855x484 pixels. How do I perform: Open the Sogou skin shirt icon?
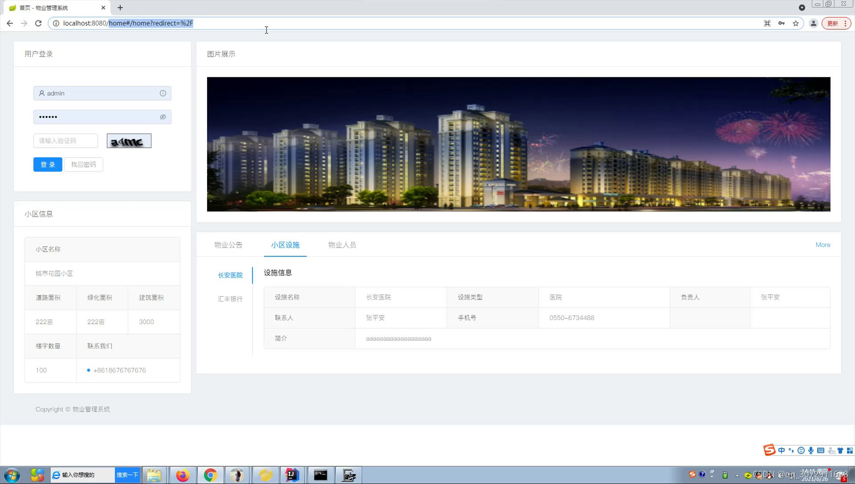840,450
